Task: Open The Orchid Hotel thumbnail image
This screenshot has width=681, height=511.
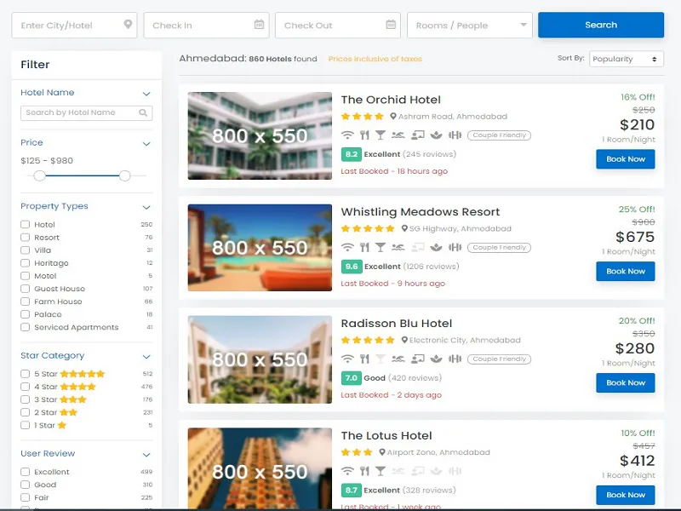Action: (260, 135)
